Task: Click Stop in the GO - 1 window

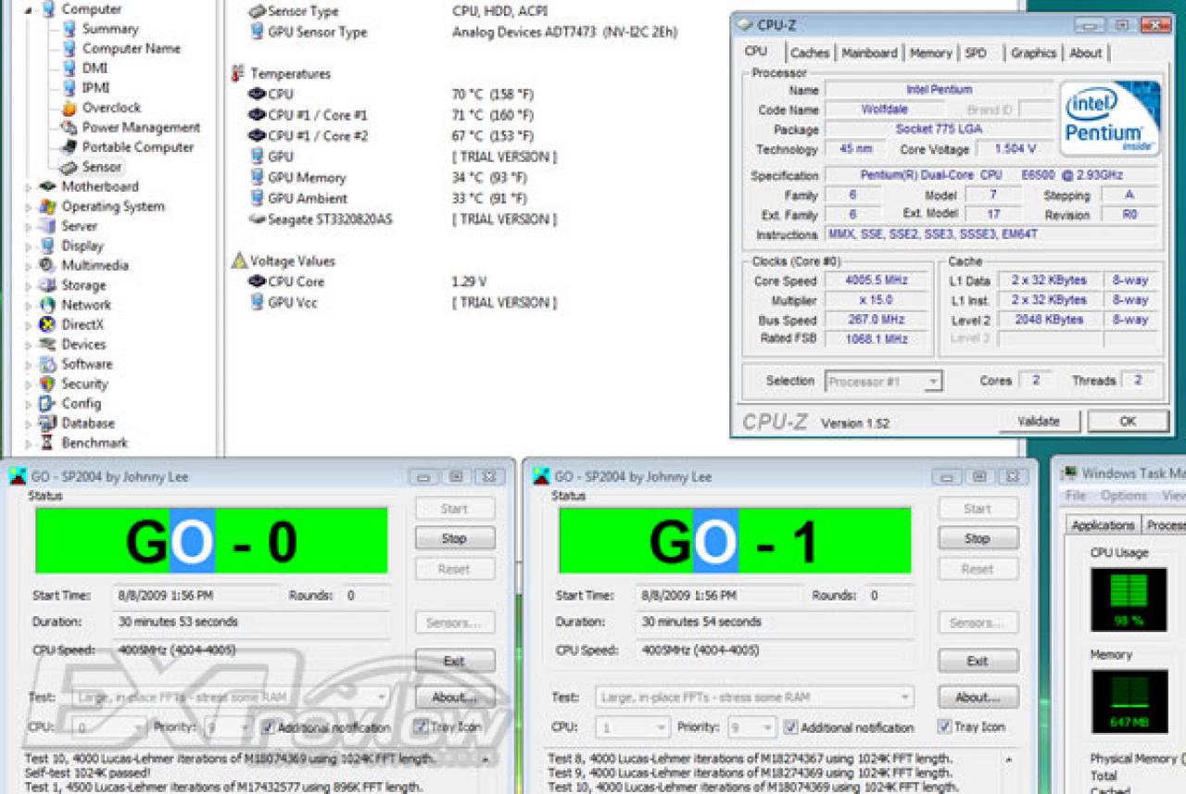Action: tap(978, 538)
